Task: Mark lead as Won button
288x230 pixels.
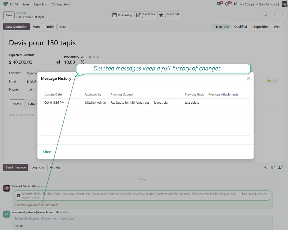Action: point(36,27)
